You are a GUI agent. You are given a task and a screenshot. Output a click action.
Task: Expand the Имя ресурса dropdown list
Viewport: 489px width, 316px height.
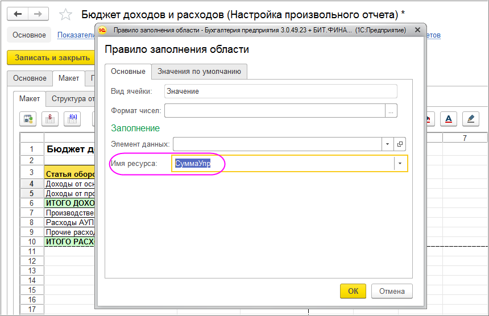coord(400,164)
